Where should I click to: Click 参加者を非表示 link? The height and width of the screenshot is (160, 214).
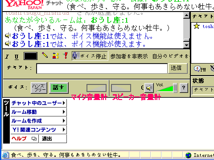(129, 56)
